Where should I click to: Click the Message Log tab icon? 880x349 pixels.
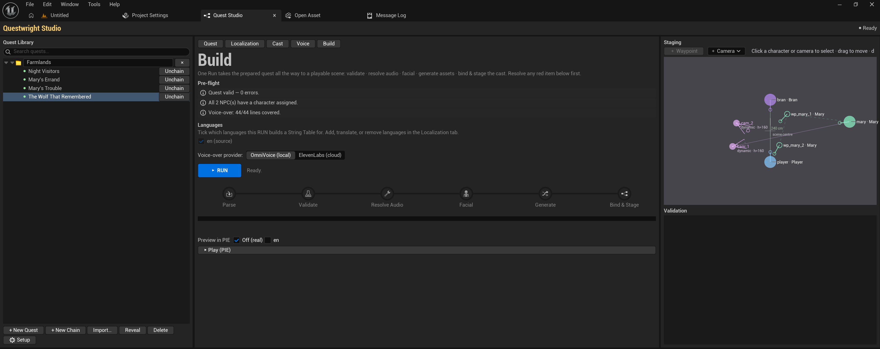(x=369, y=15)
